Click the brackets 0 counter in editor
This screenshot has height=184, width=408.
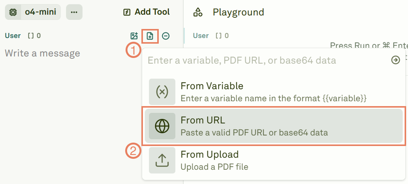(34, 36)
